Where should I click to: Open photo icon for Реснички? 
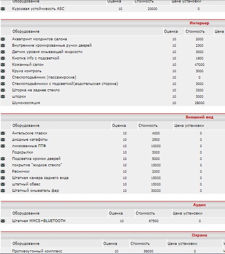pyautogui.click(x=3, y=171)
